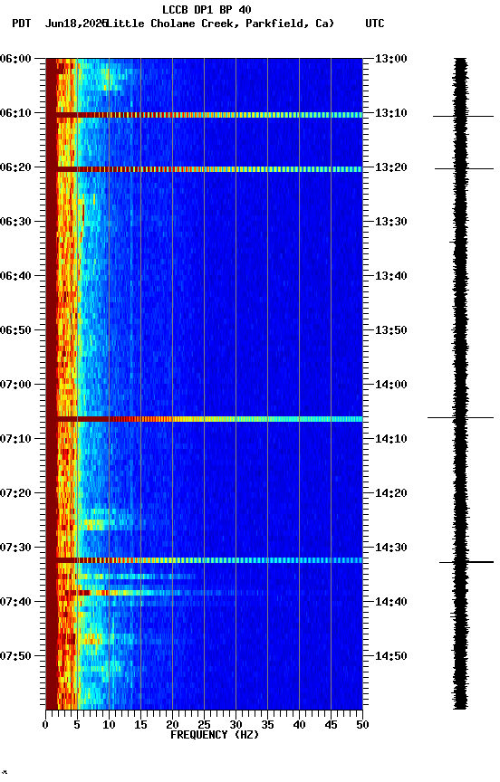500x782 pixels.
Task: Click the '13:40' UTC time label
Action: [391, 276]
